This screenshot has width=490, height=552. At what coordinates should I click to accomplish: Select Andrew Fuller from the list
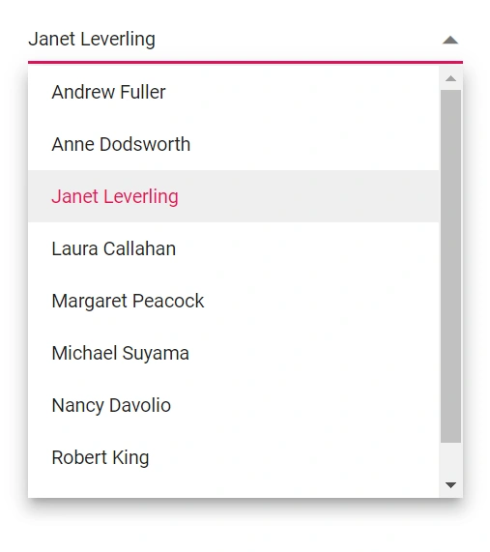(233, 92)
